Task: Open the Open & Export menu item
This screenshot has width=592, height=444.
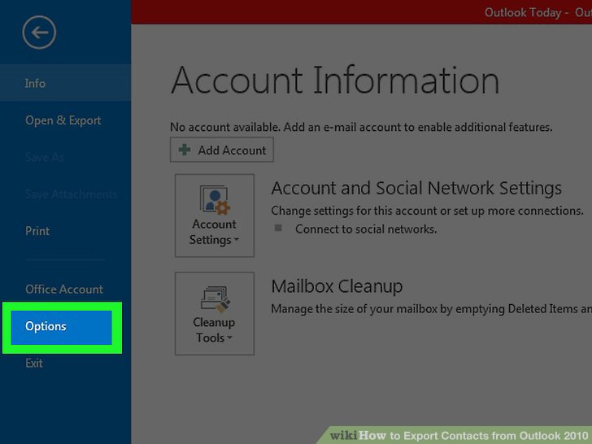Action: point(63,120)
